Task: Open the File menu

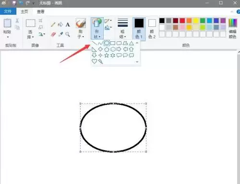Action: pyautogui.click(x=8, y=11)
